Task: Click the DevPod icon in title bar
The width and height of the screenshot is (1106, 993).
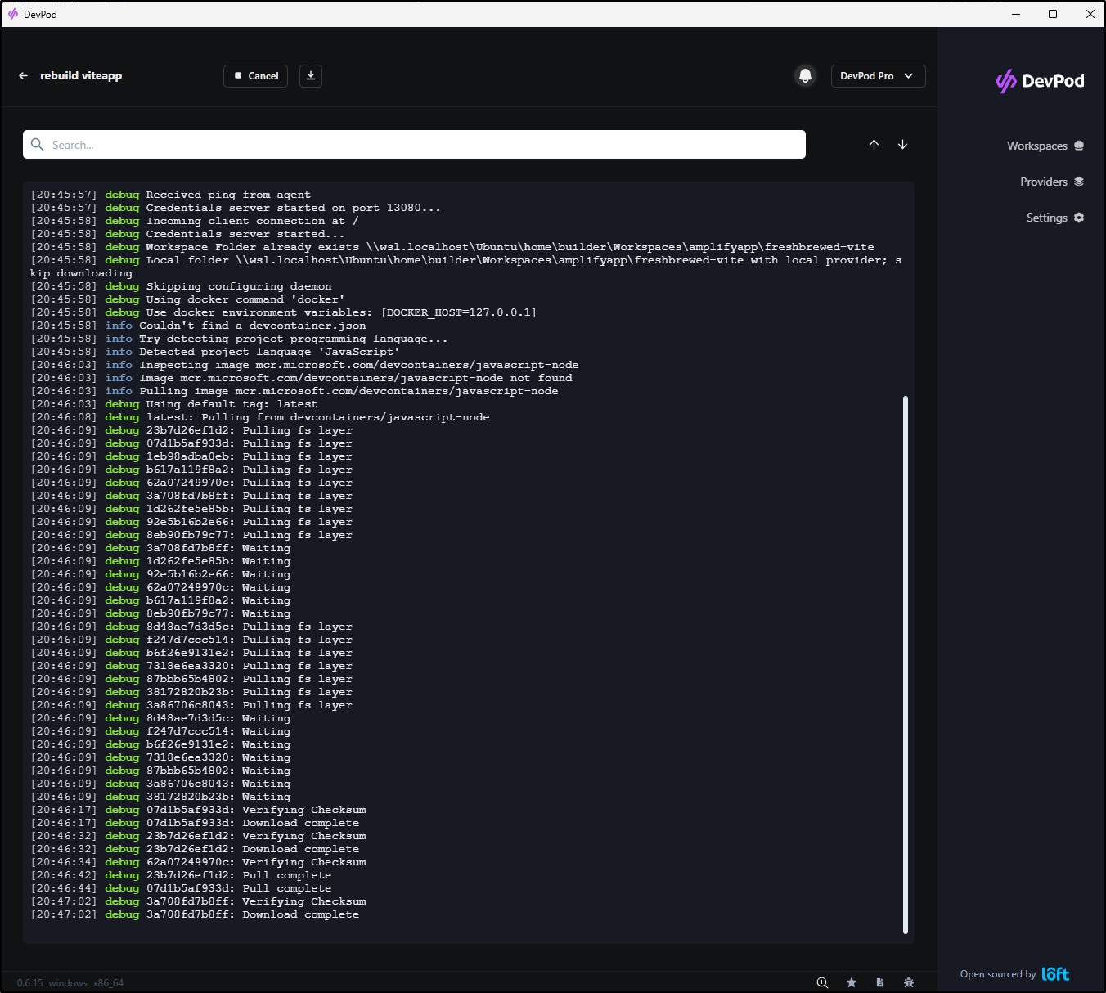Action: click(13, 14)
